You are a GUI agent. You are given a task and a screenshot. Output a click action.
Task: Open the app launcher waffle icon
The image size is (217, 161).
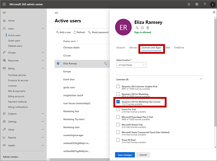point(4,4)
